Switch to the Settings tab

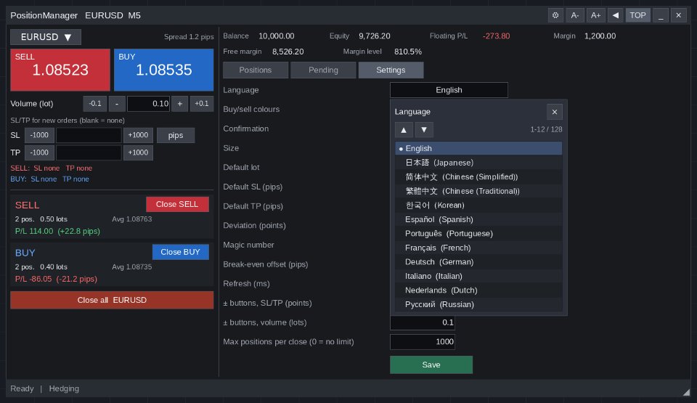coord(391,70)
